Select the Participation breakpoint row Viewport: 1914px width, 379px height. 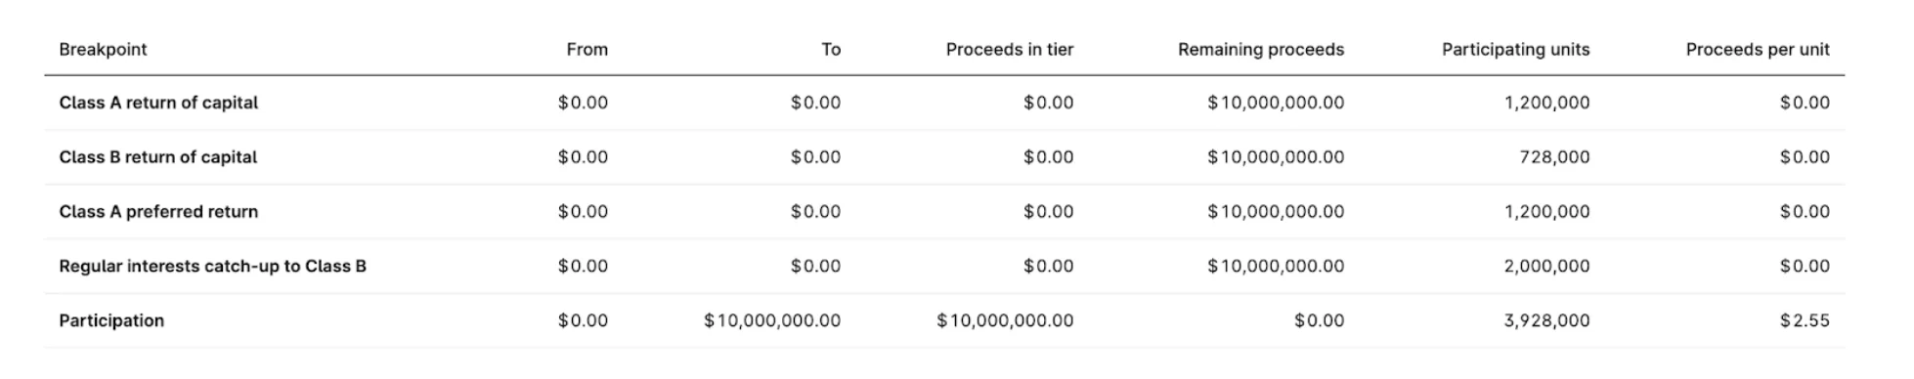pyautogui.click(x=944, y=321)
